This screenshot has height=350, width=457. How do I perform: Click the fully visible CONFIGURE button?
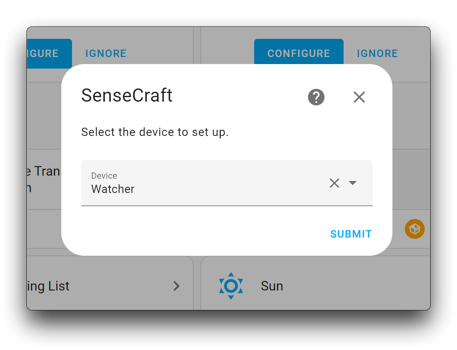299,53
